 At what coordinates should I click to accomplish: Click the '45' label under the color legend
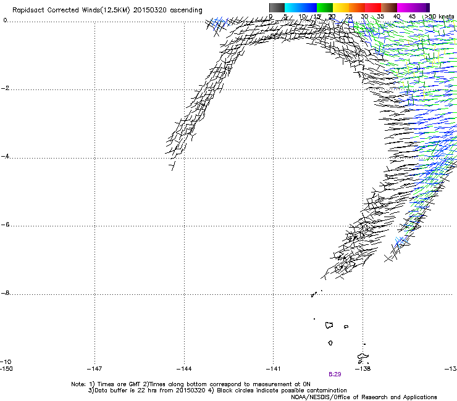(x=412, y=17)
